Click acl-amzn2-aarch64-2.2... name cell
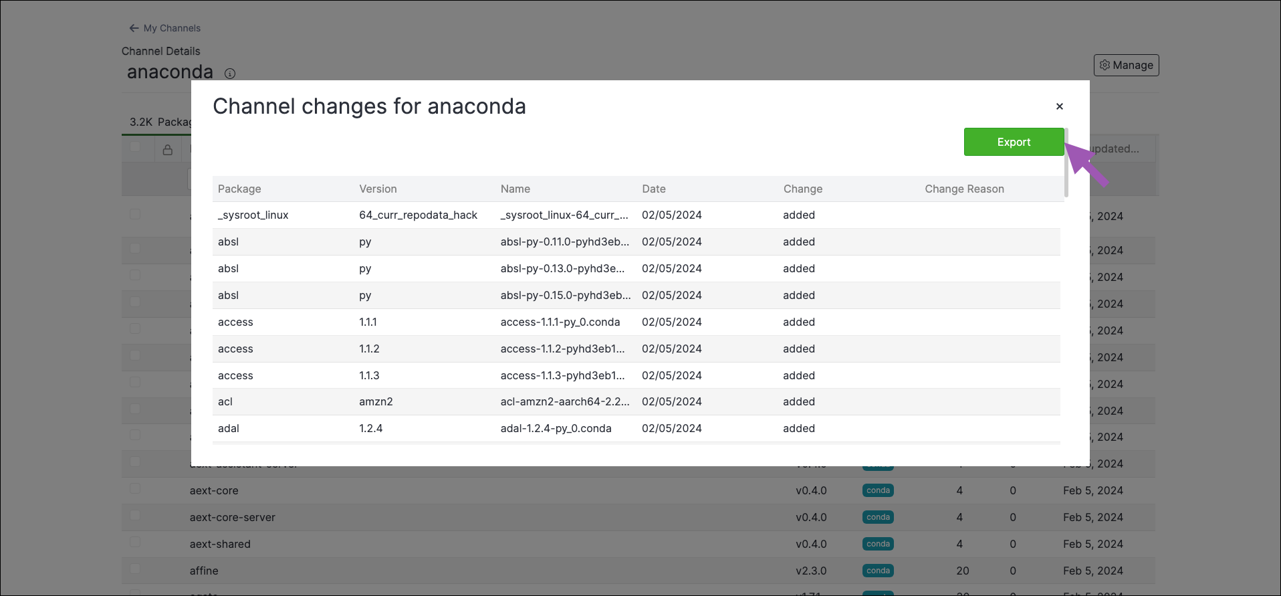 [x=565, y=401]
